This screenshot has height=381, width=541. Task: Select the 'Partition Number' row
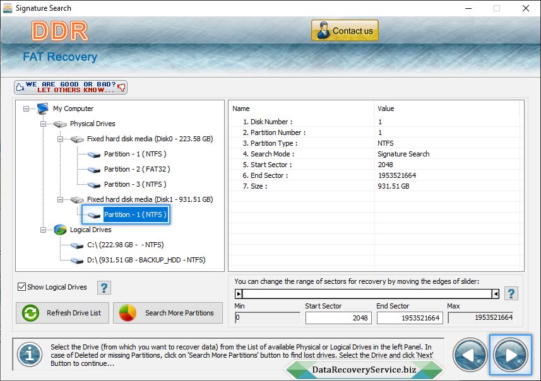point(374,132)
